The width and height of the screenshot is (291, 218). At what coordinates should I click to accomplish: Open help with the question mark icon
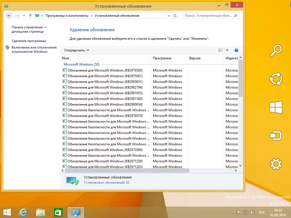[236, 50]
